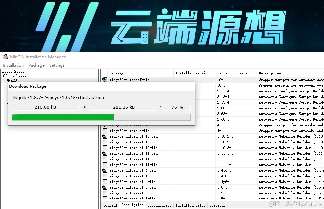Click the Download Package dialog title
The width and height of the screenshot is (324, 209).
click(x=28, y=86)
